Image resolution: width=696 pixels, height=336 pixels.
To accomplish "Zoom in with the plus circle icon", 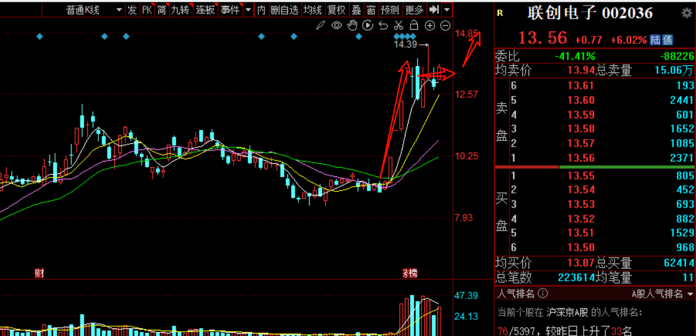I will 429,26.
